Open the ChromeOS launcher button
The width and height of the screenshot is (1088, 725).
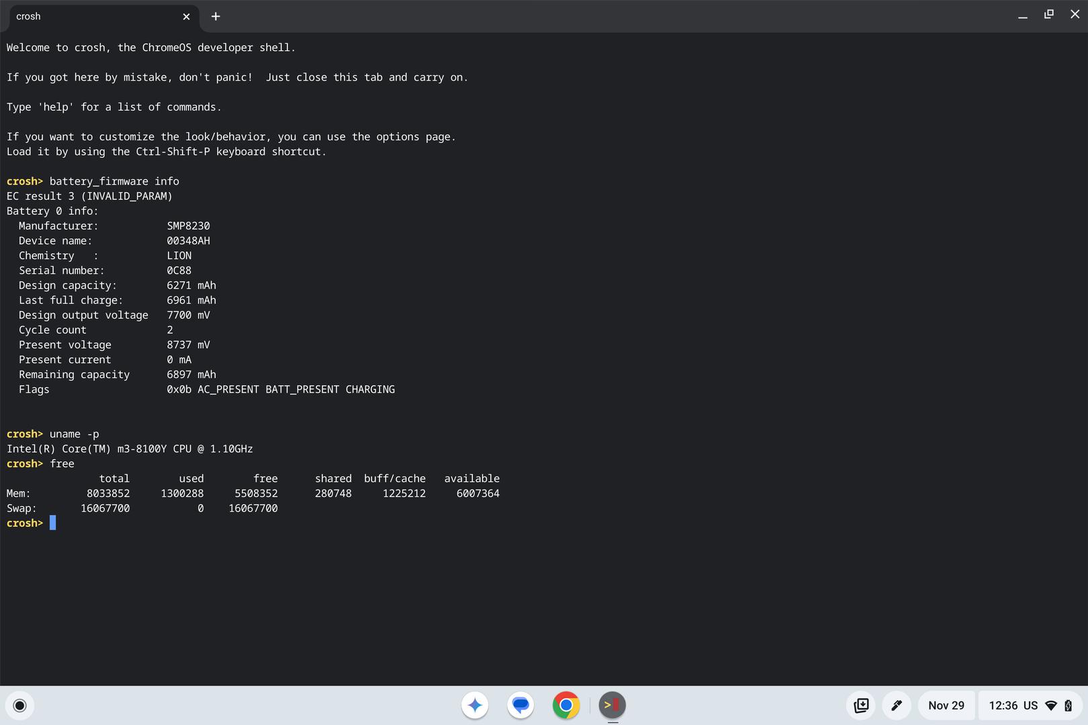[x=19, y=706]
